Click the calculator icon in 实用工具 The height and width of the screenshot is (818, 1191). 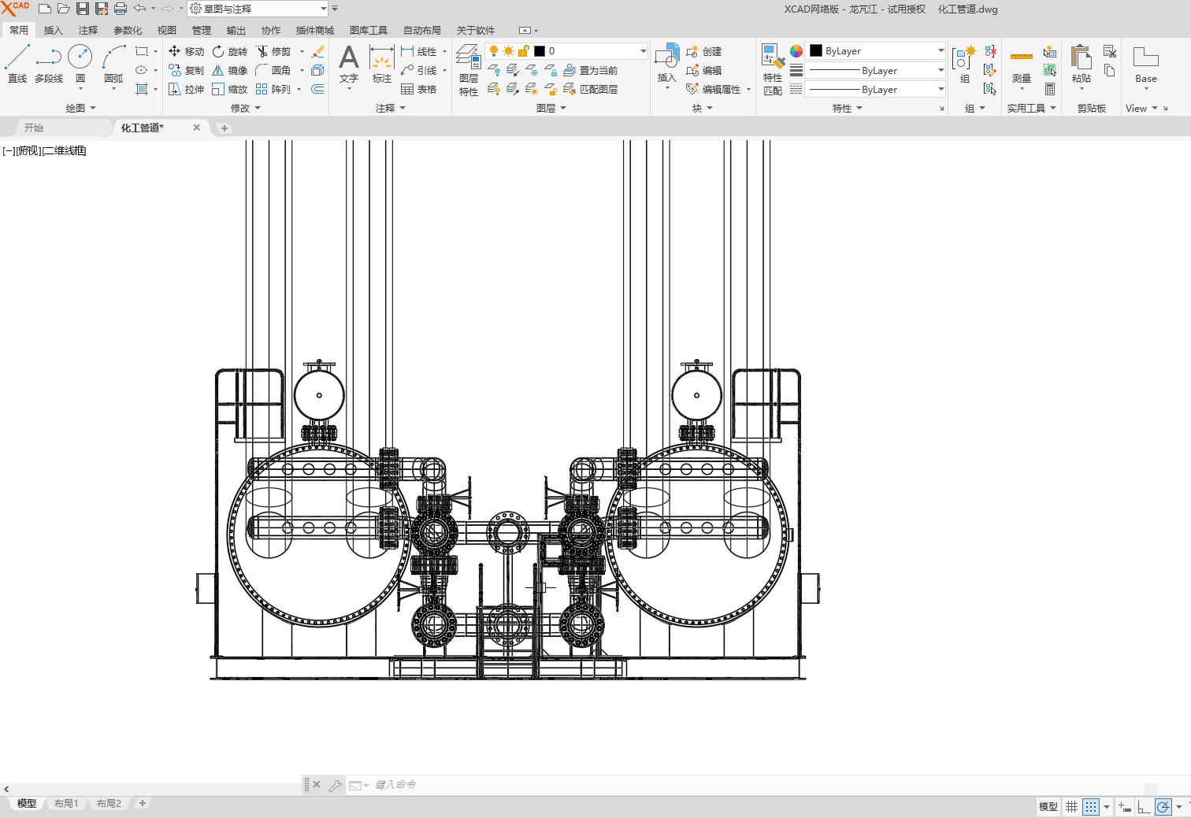click(1050, 89)
